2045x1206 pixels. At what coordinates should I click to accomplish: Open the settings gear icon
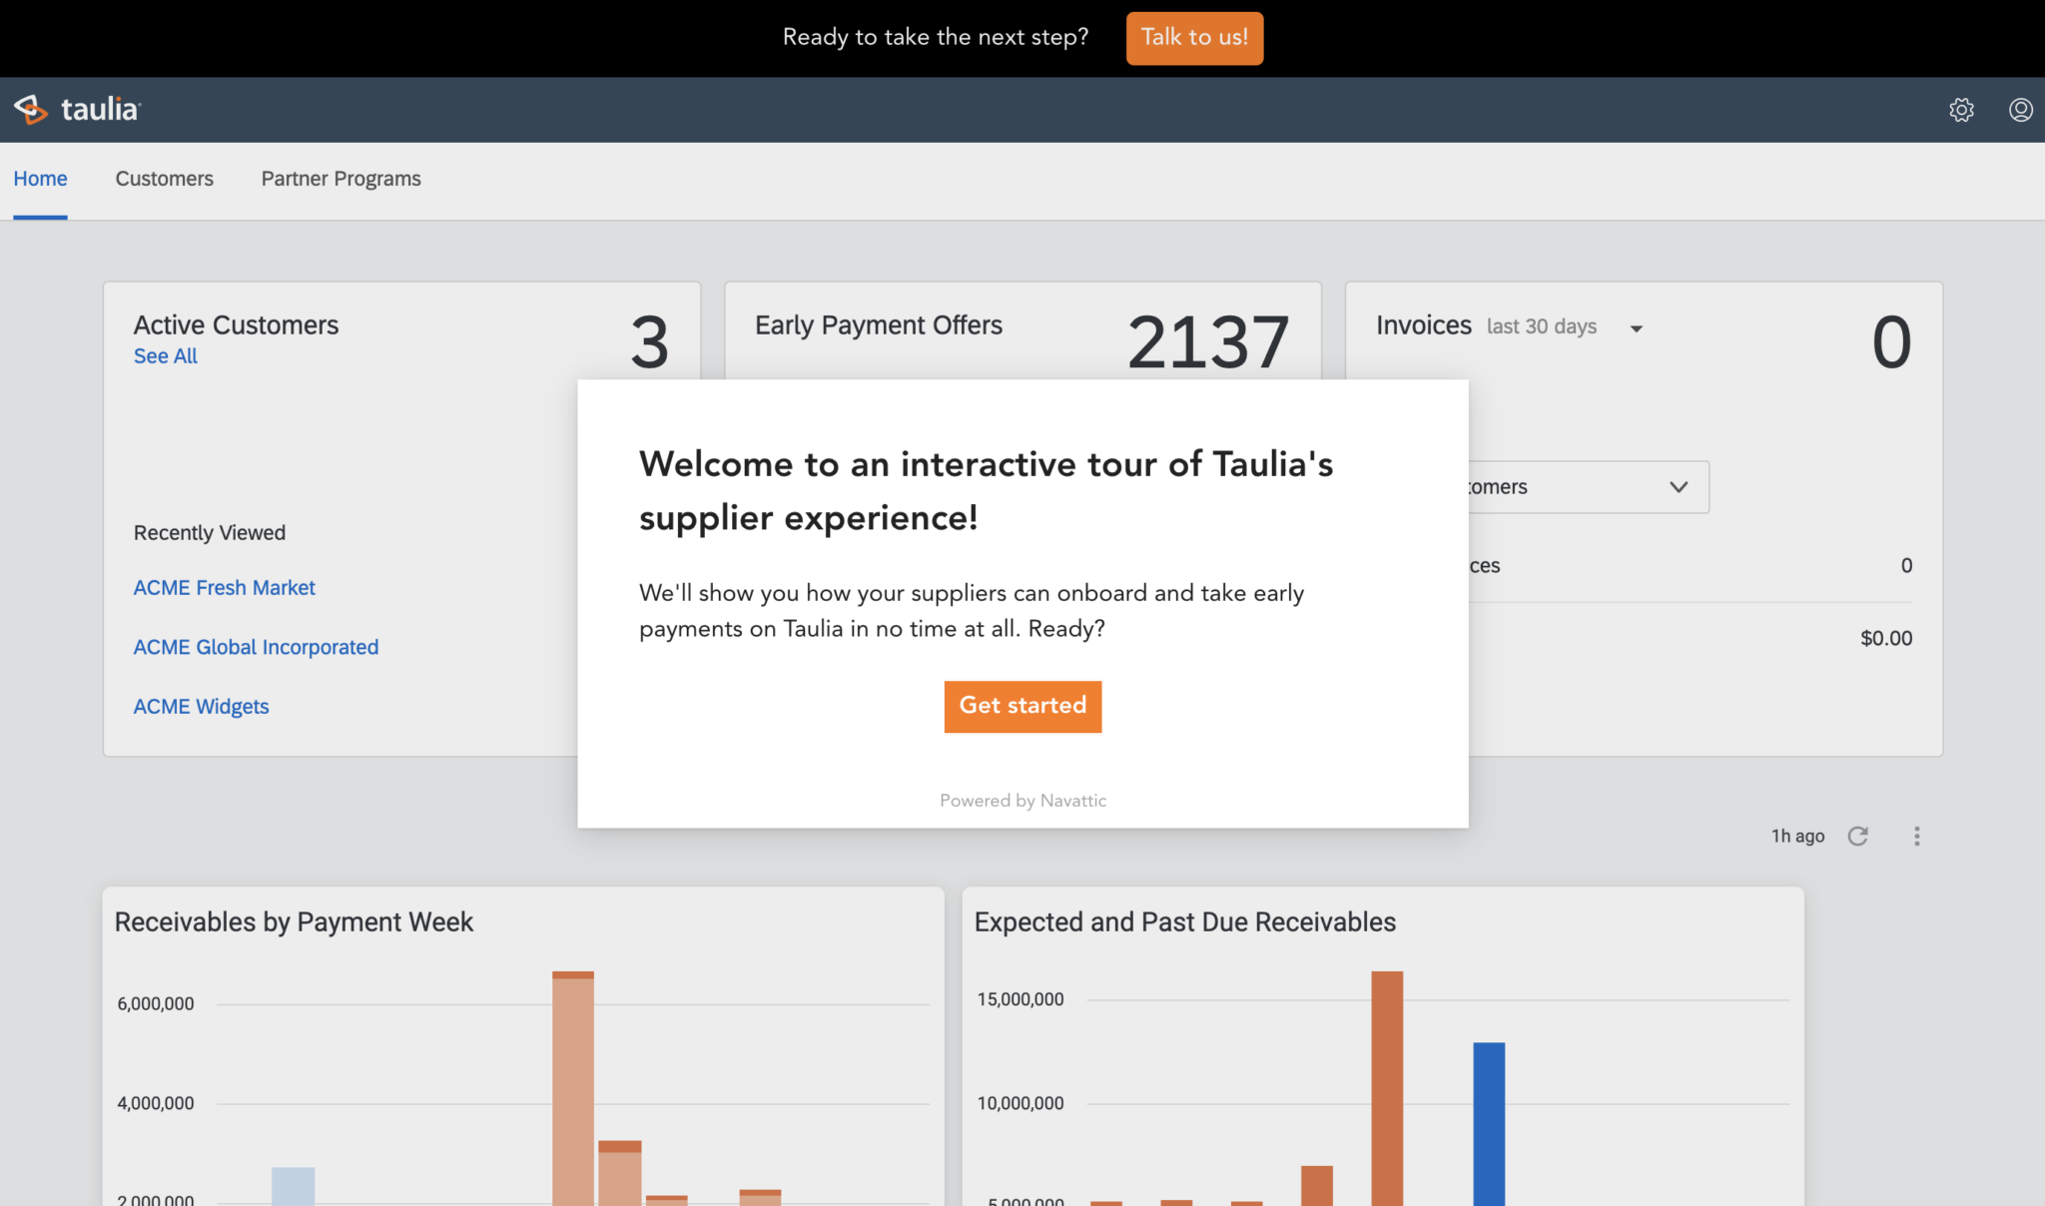1961,110
